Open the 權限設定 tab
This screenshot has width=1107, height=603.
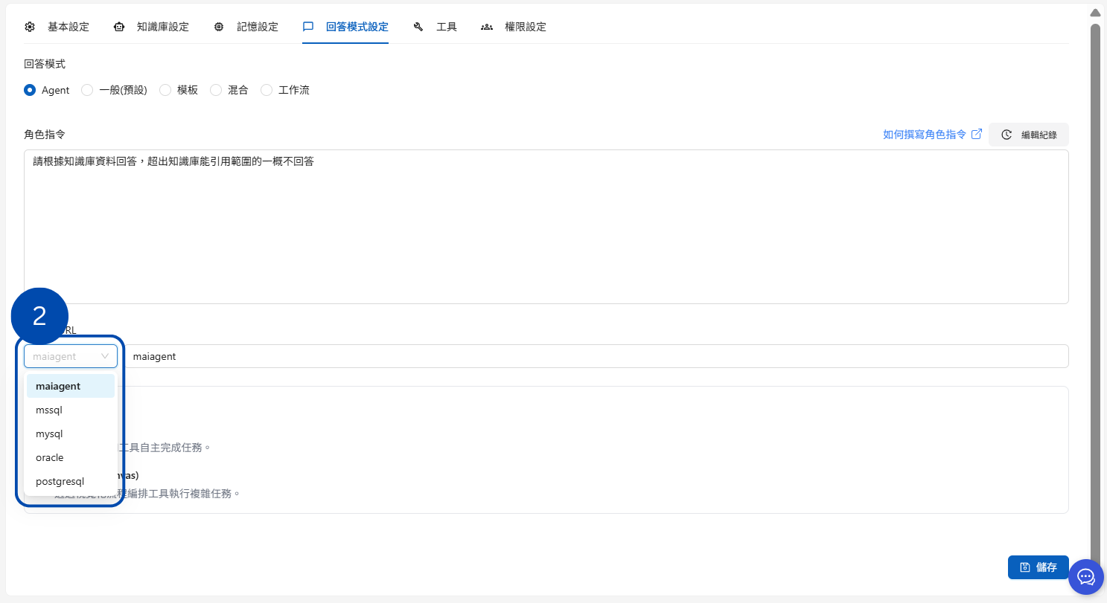525,27
